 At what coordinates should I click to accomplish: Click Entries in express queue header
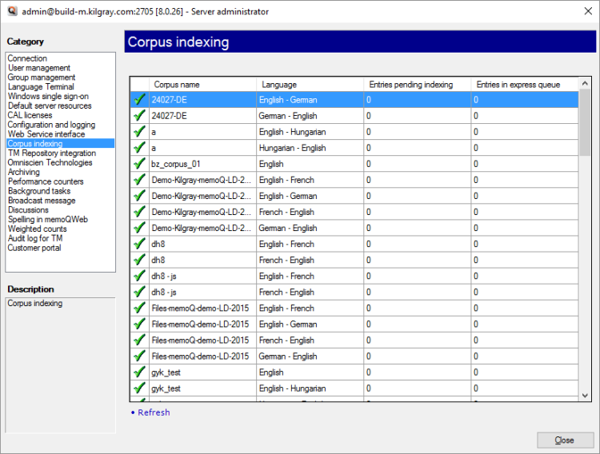(524, 84)
